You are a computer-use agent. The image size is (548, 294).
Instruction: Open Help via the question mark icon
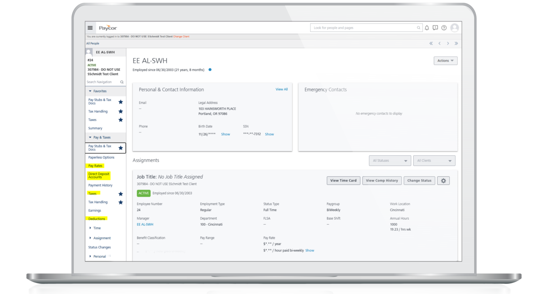(x=443, y=27)
